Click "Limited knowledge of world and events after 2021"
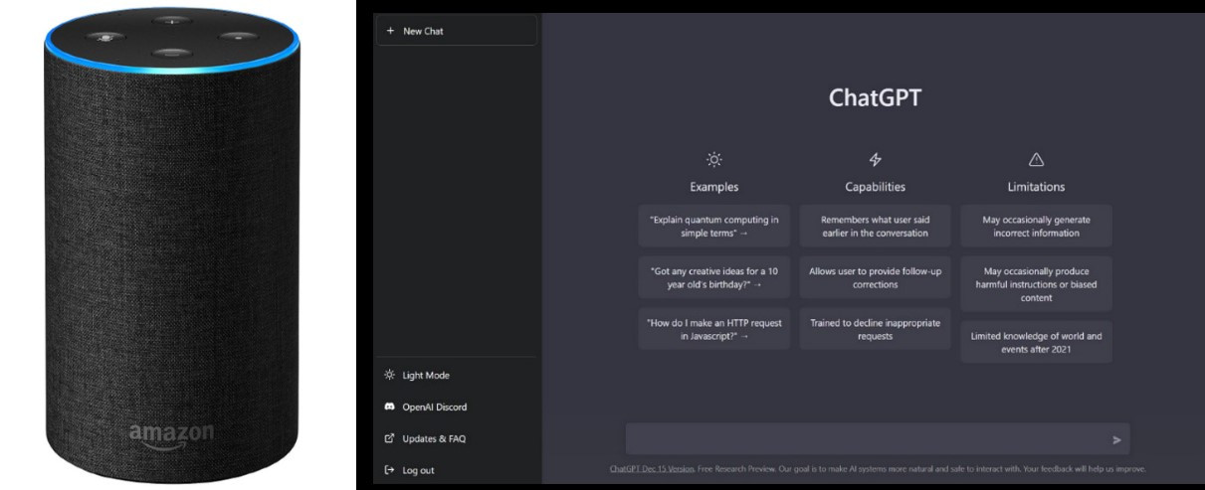This screenshot has width=1205, height=490. coord(1036,342)
